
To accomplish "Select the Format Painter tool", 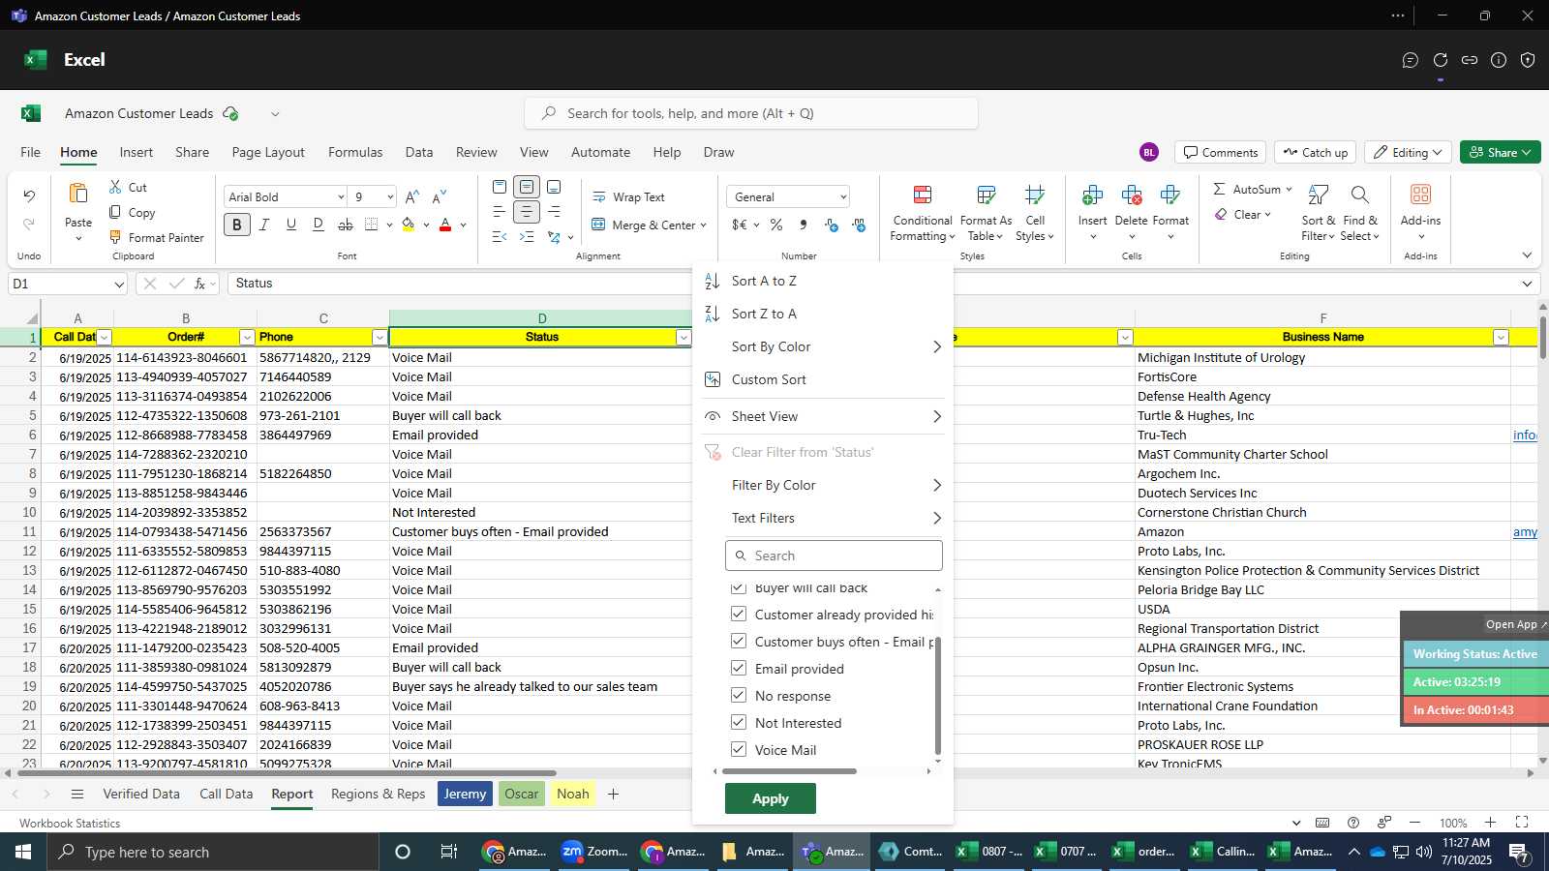I will 156,237.
